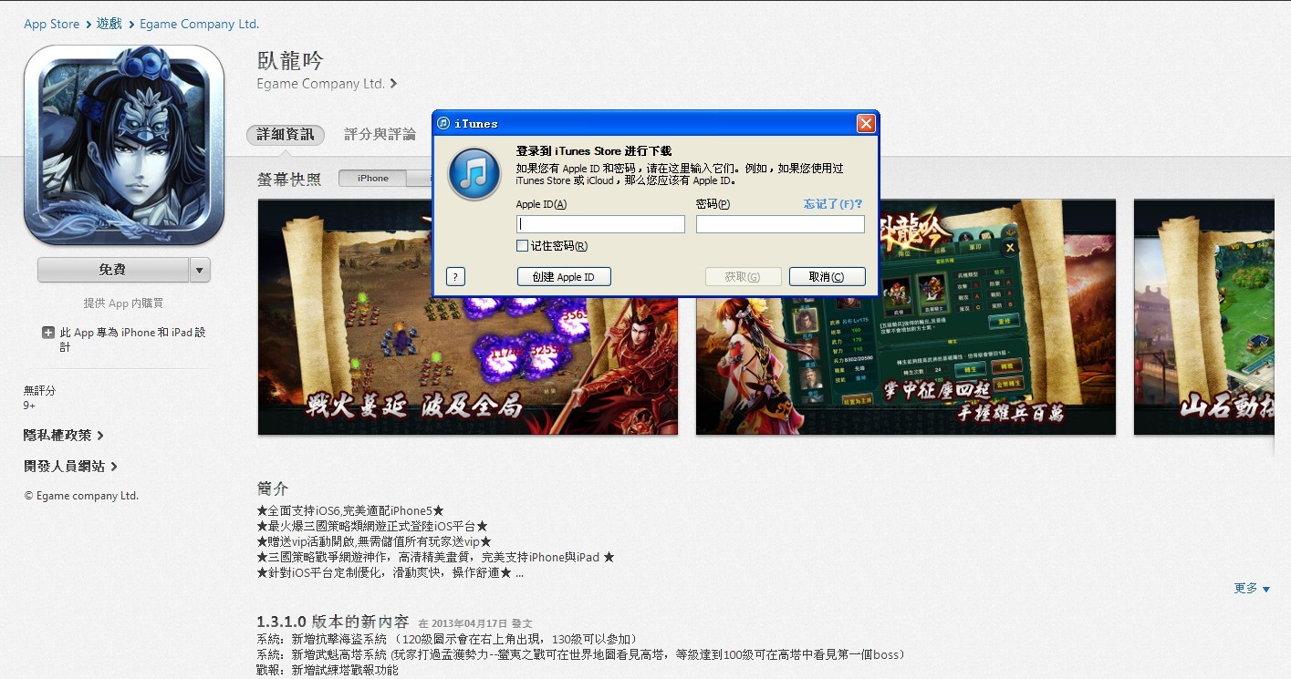Click the © Egame company Ltd. copyright text
1291x679 pixels.
81,496
